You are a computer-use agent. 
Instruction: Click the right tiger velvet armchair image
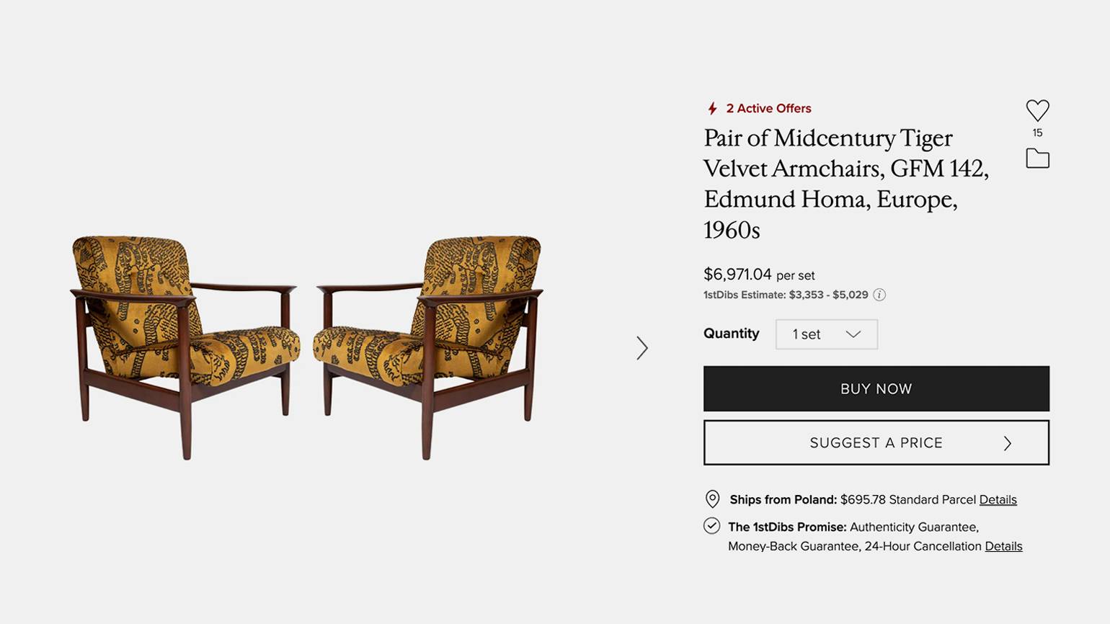click(x=428, y=347)
